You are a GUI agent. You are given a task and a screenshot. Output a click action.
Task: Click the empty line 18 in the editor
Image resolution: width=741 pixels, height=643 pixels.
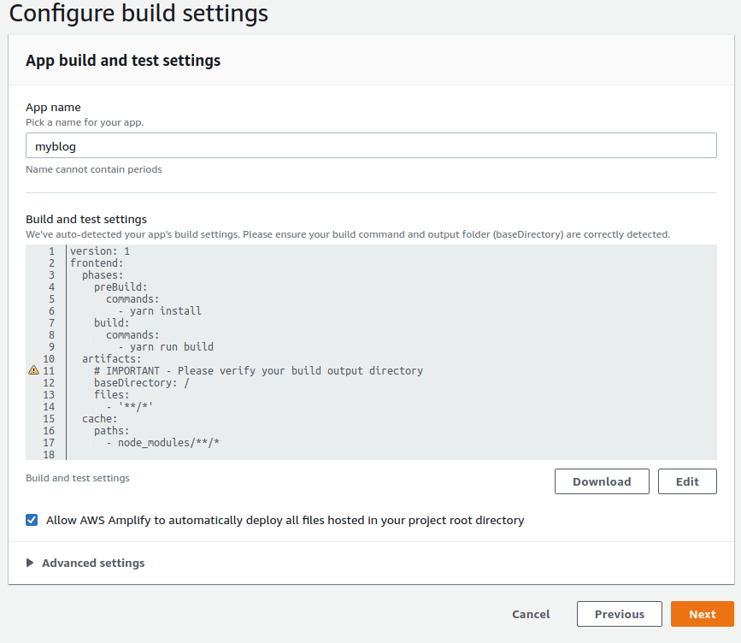click(256, 455)
